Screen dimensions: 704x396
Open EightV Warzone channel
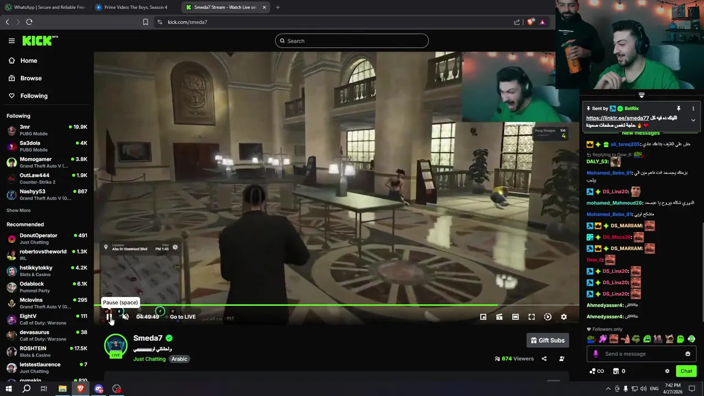[47, 319]
